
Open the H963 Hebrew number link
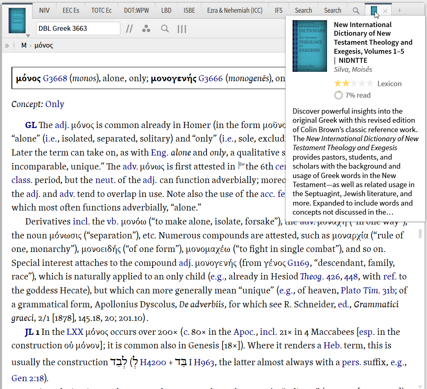(204, 363)
